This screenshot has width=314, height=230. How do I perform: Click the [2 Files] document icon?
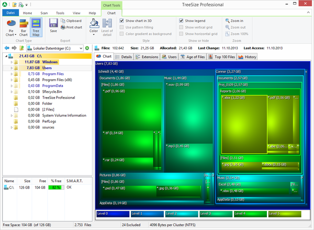[x=16, y=109]
